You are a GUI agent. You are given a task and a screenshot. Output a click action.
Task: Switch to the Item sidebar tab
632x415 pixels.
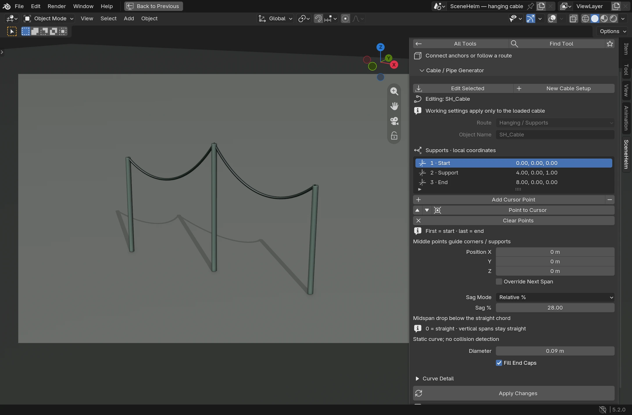(x=626, y=48)
